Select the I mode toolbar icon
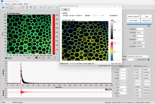Image resolution: width=155 pixels, height=104 pixels. point(15,7)
